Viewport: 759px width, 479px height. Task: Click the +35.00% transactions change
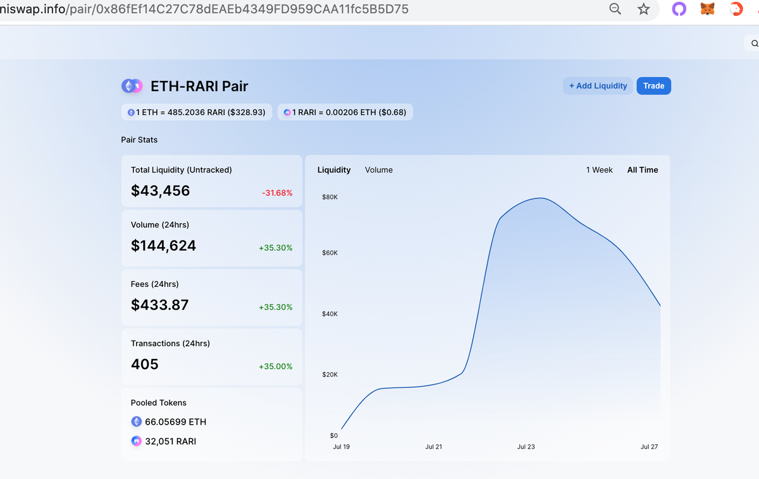click(x=276, y=367)
